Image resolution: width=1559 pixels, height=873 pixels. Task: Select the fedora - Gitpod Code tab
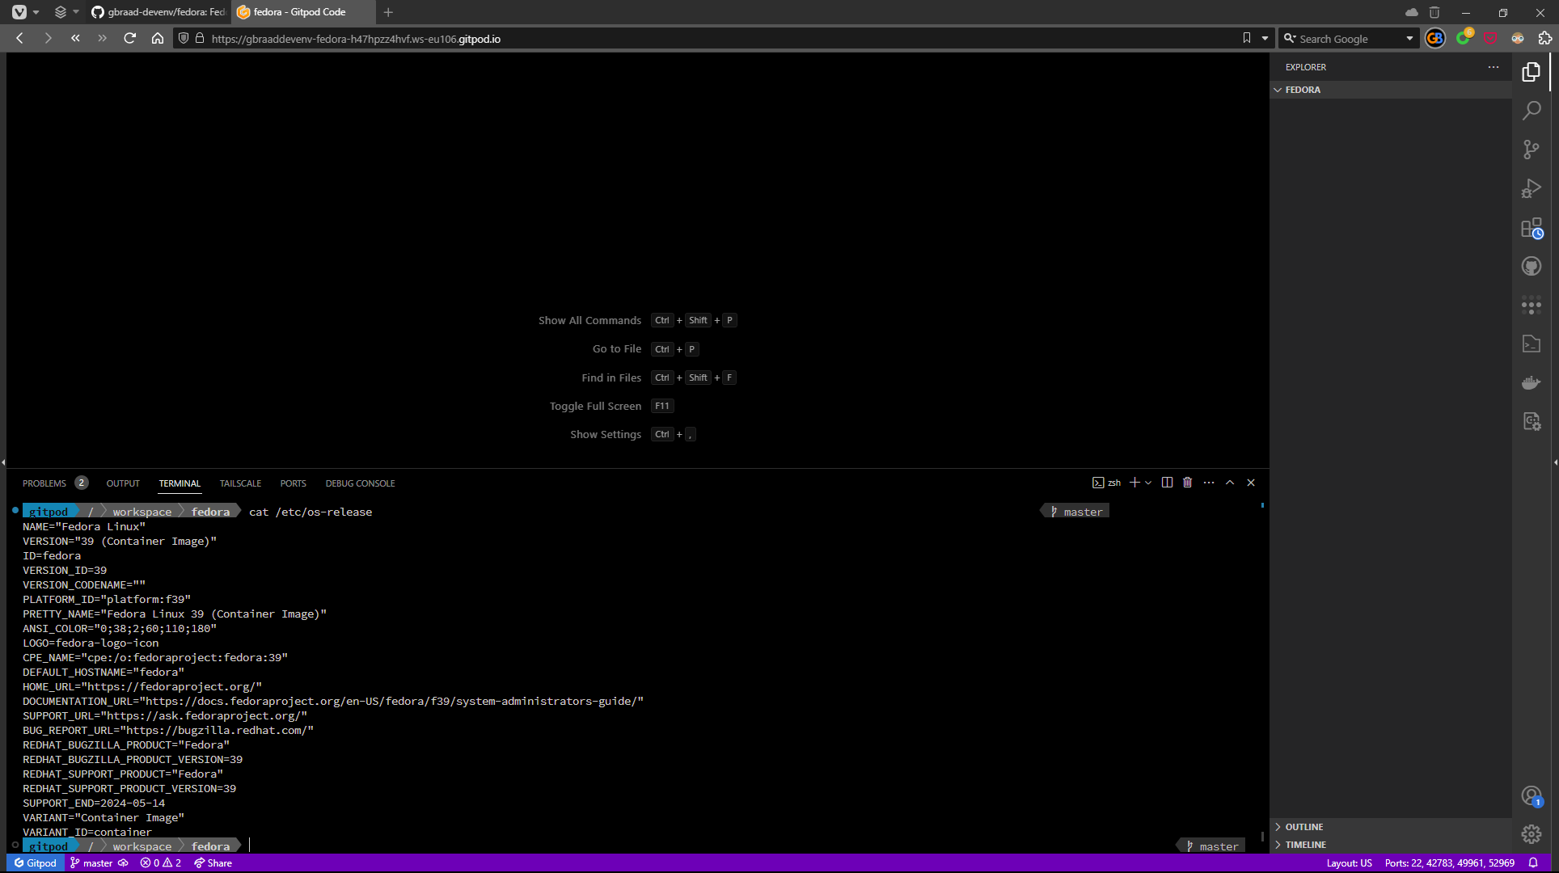[x=303, y=12]
